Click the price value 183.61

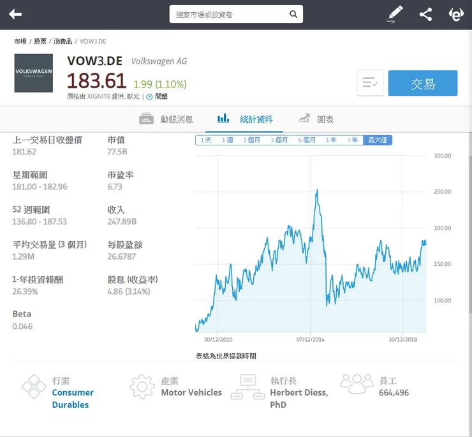(x=96, y=81)
